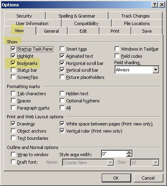The width and height of the screenshot is (167, 186).
Task: Decrease Style area width with down arrow
Action: point(129,155)
